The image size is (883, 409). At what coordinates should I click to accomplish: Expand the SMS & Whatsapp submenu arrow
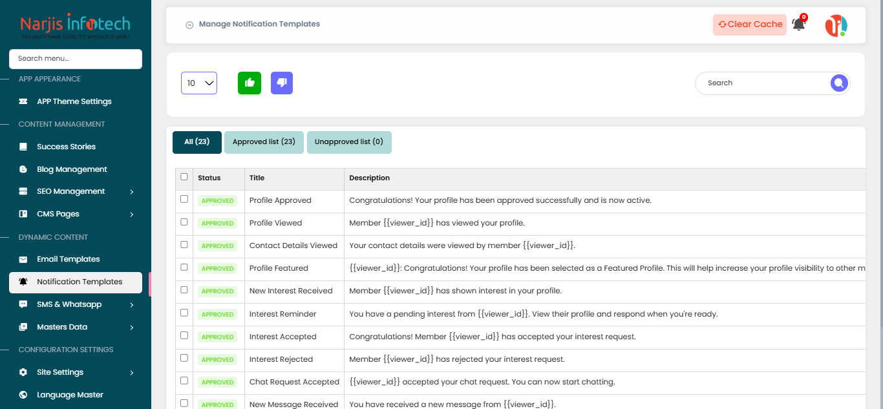pyautogui.click(x=132, y=305)
